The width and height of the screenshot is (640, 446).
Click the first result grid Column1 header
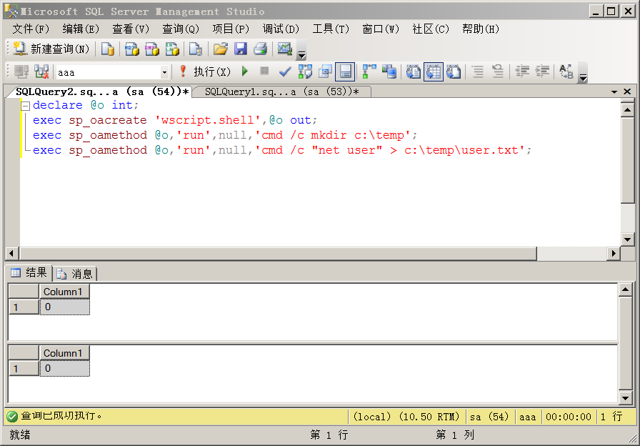pos(64,292)
